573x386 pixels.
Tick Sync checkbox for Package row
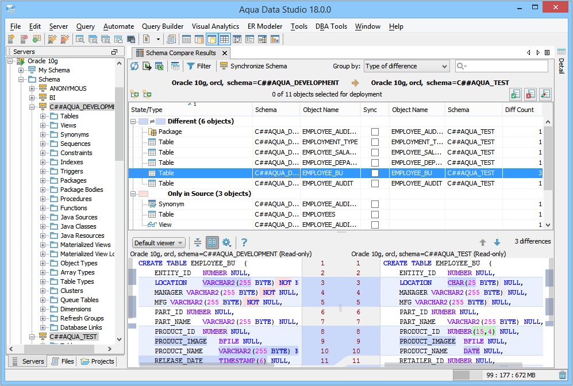click(375, 132)
